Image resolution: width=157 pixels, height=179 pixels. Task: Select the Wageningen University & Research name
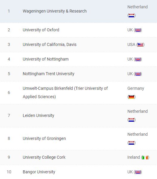[55, 11]
